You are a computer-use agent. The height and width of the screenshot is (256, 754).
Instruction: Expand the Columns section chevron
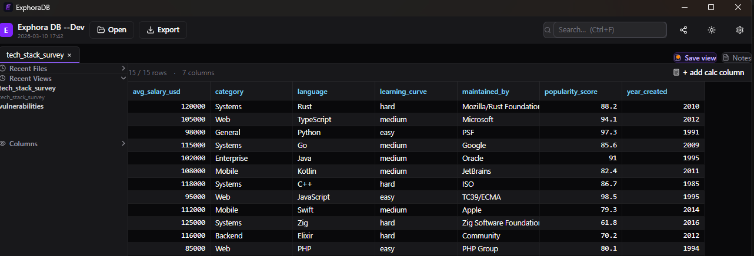123,144
